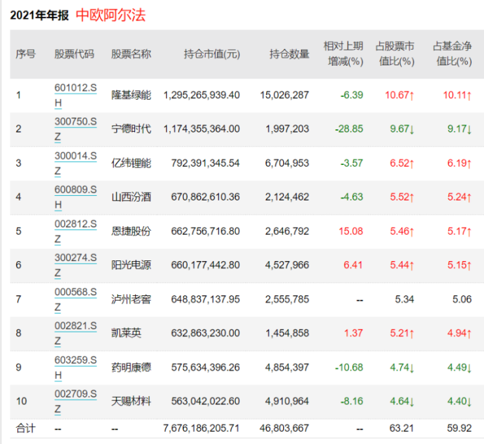Click holding quantity 1,997,203
The image size is (484, 444).
[x=288, y=129]
